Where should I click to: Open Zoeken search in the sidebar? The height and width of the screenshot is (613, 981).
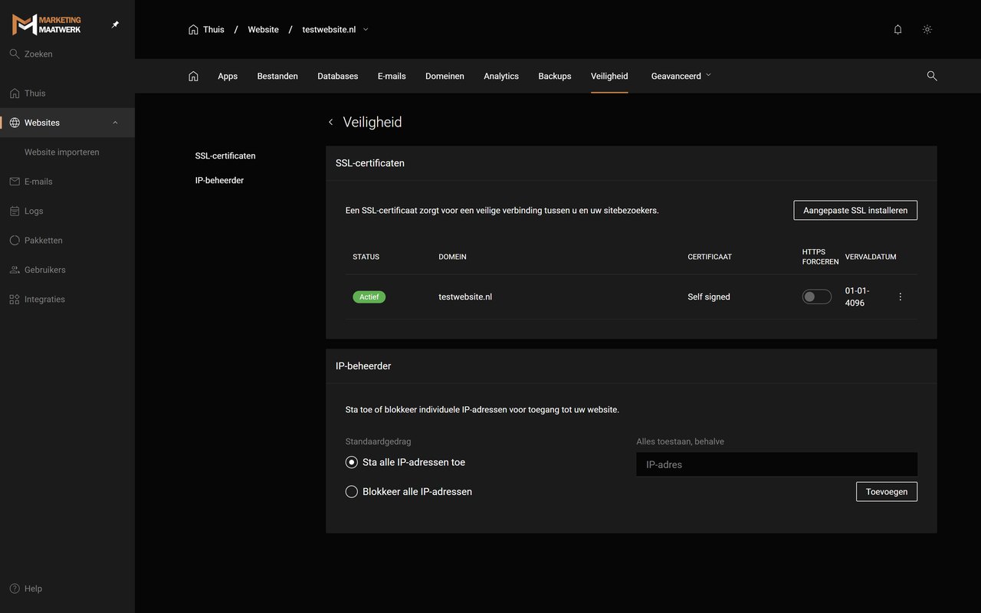click(31, 54)
